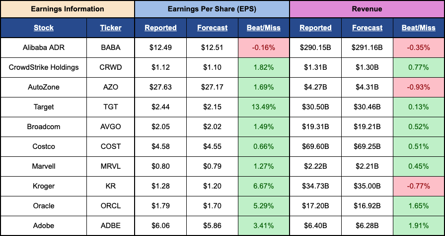Select the pink Revenue group header
The image size is (445, 236).
367,9
